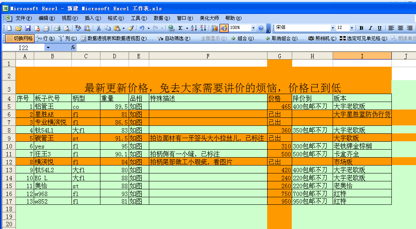
Task: Expand the 宋体 font name dropdown
Action: click(x=333, y=28)
